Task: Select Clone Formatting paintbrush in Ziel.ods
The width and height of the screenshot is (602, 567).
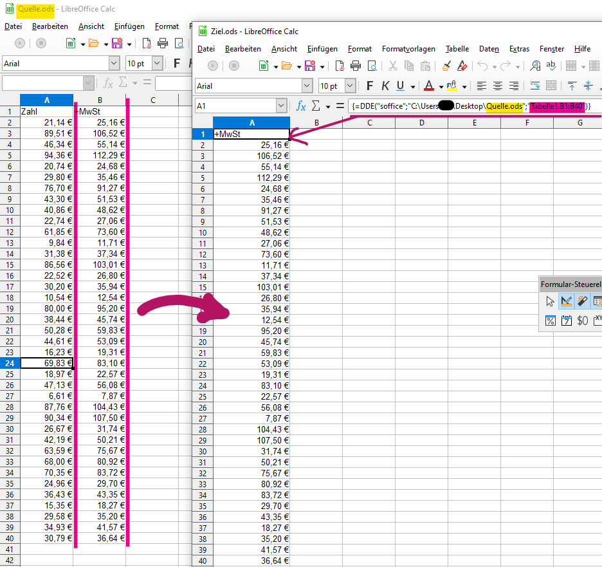Action: (446, 66)
